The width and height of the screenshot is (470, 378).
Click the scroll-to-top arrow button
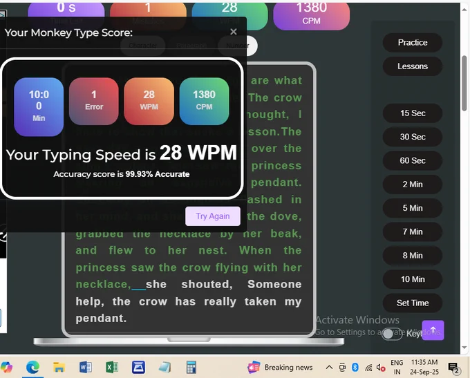(433, 330)
